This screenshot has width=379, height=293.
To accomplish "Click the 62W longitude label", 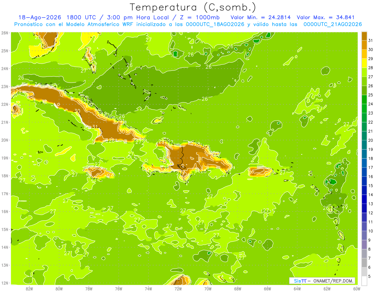I will coord(327,289).
